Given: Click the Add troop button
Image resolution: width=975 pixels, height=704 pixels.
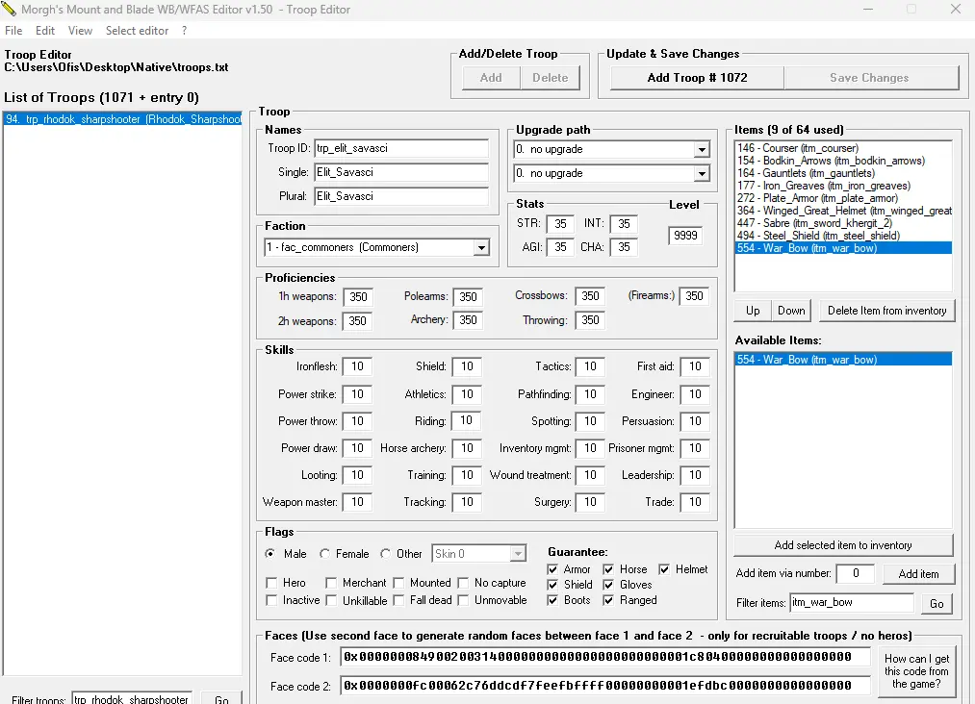Looking at the screenshot, I should [x=491, y=78].
